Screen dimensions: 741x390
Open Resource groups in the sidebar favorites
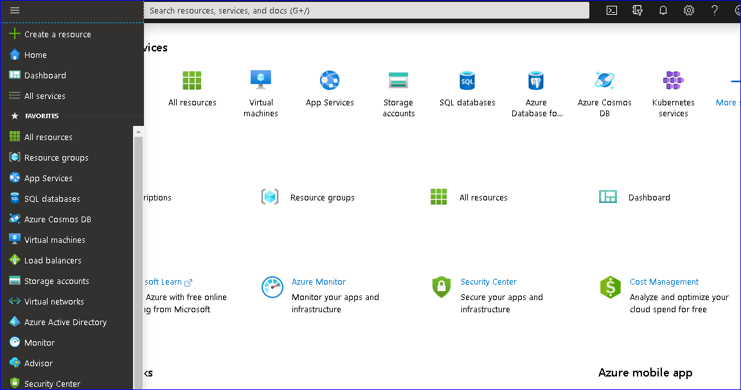[57, 158]
